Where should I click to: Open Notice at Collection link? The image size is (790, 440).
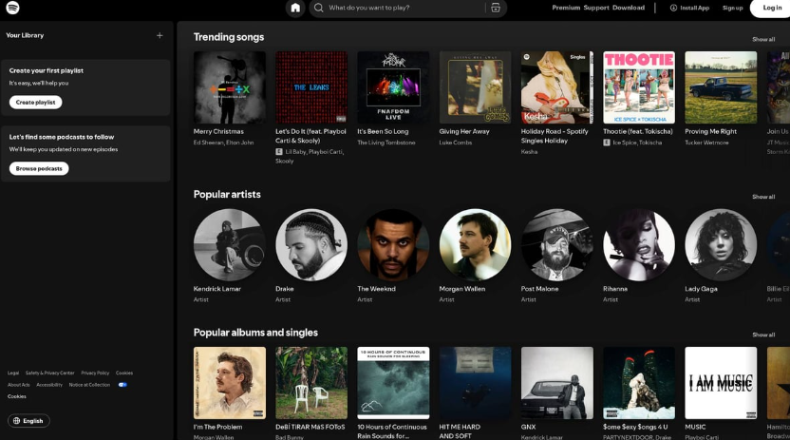click(89, 385)
